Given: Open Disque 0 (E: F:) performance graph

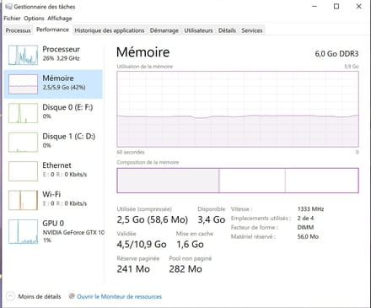Looking at the screenshot, I should (x=23, y=113).
